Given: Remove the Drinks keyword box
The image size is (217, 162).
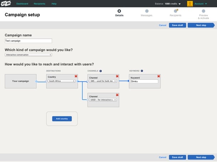Looking at the screenshot, I should [158, 76].
